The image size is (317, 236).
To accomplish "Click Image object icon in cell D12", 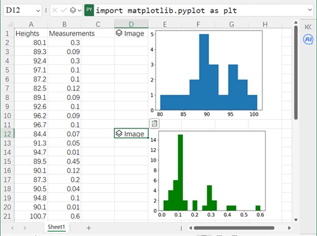I will pyautogui.click(x=119, y=134).
